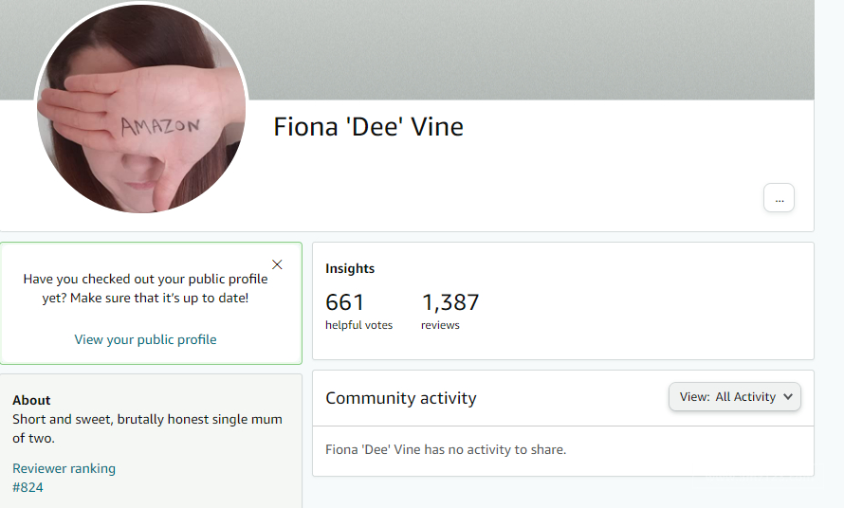The image size is (844, 508).
Task: Click the chevron arrow on the activity filter
Action: 788,396
